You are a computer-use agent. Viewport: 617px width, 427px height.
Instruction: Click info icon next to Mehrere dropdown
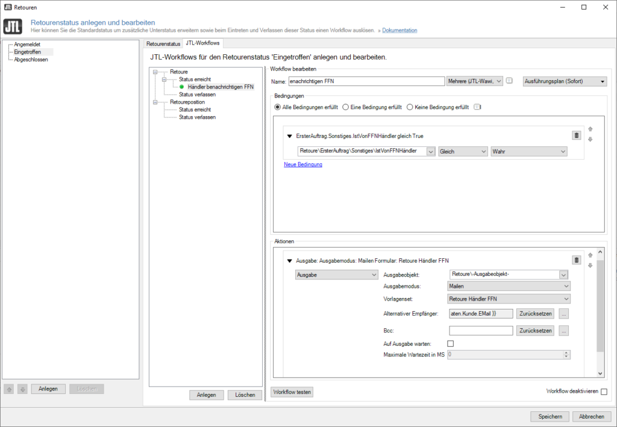pos(509,81)
